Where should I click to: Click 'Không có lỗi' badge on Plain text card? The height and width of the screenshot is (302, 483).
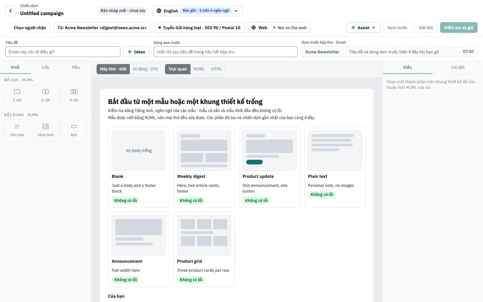click(x=322, y=194)
